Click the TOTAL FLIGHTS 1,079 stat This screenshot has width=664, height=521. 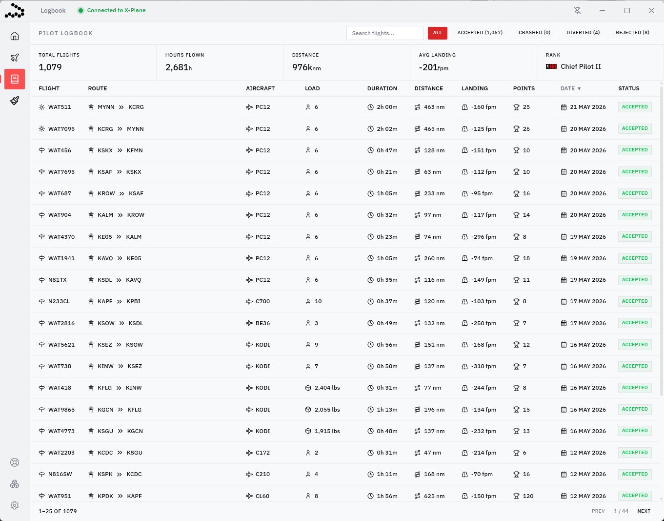(93, 63)
